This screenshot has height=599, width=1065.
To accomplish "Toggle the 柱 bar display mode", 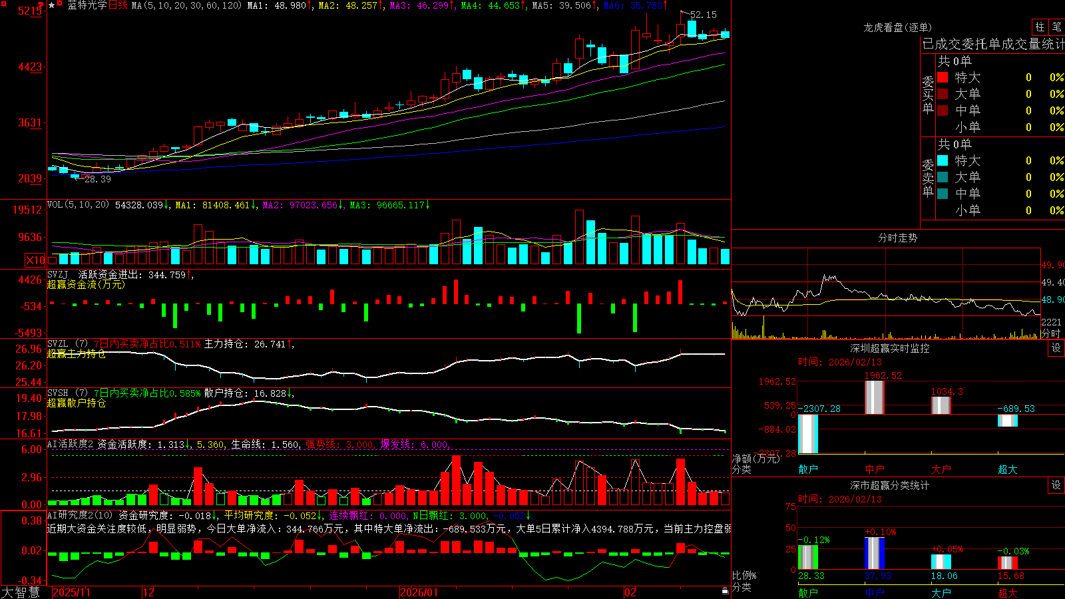I will coord(1040,27).
